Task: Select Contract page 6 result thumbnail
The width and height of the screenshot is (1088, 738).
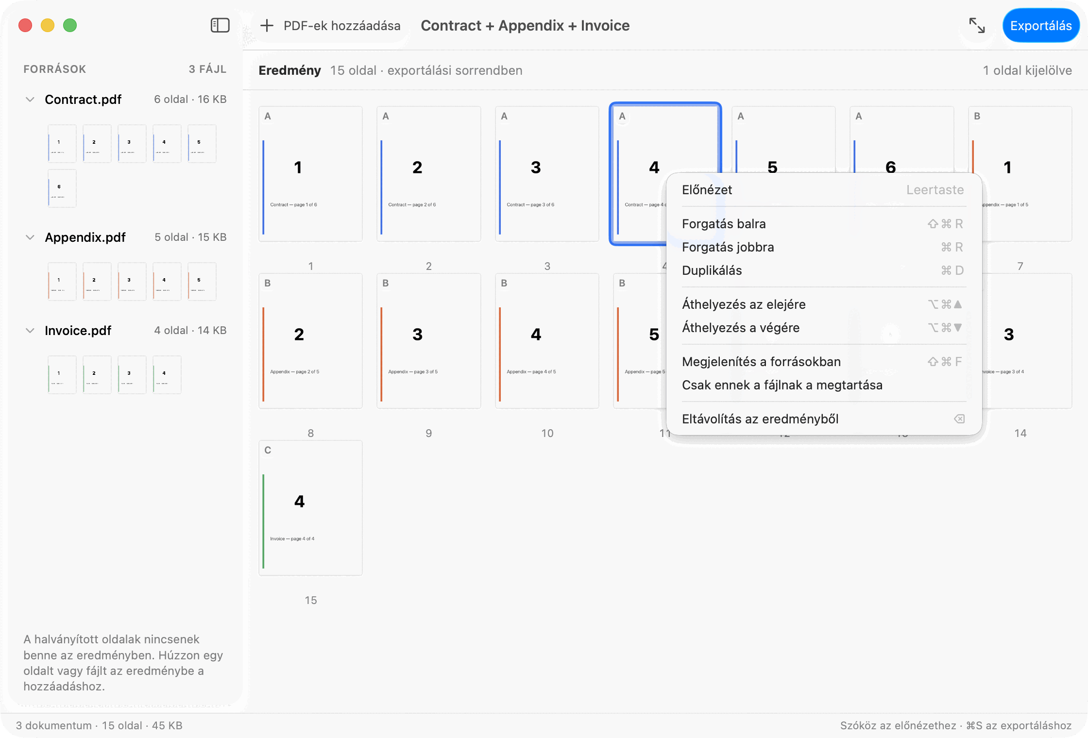Action: tap(901, 139)
